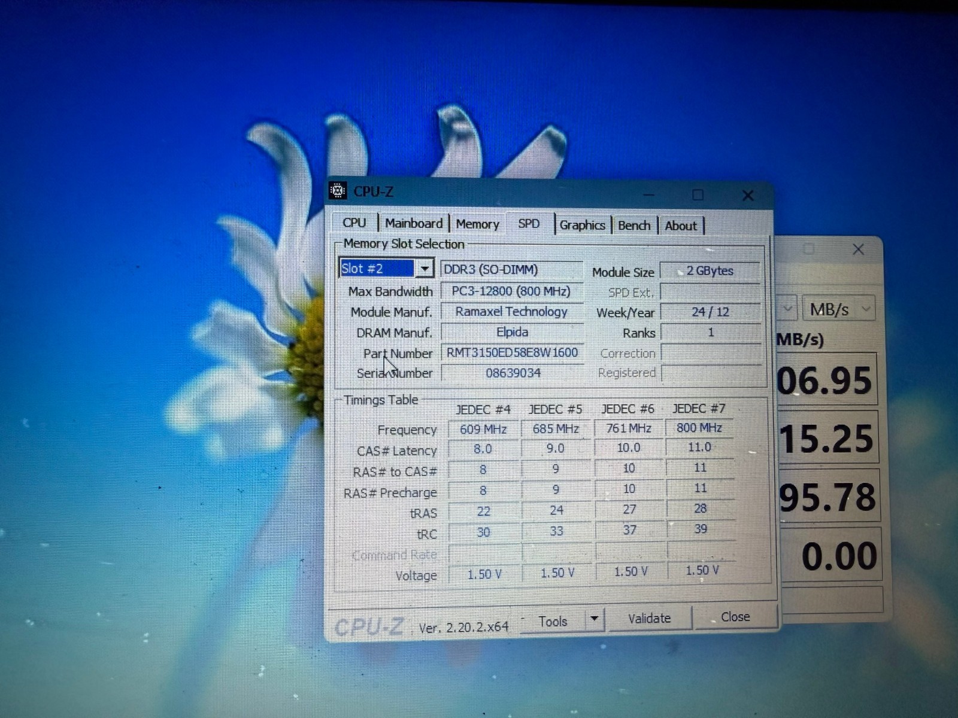Screen dimensions: 958x718
Task: Click the Tools button
Action: click(553, 621)
